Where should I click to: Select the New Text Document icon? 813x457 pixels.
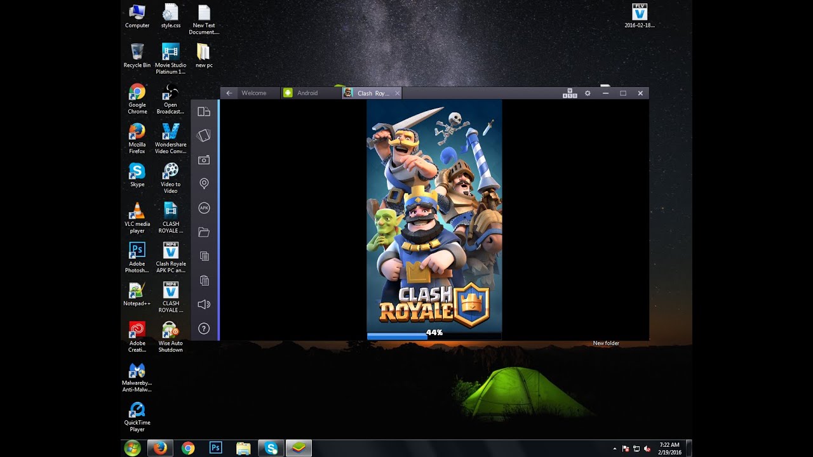click(204, 19)
